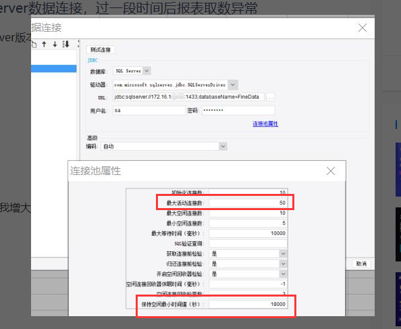Select the highlighted connection row in left list
Screen dimensions: 401x329
pos(54,68)
